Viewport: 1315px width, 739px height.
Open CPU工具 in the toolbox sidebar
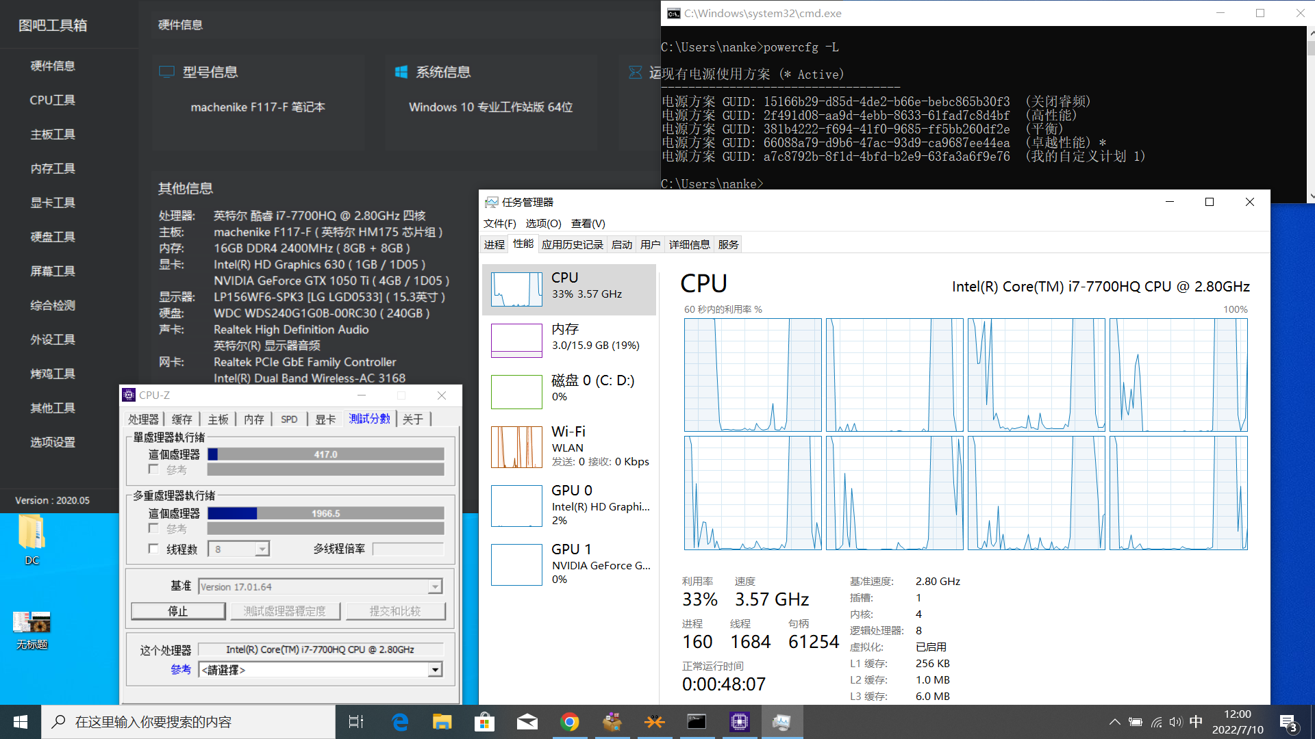pos(53,100)
